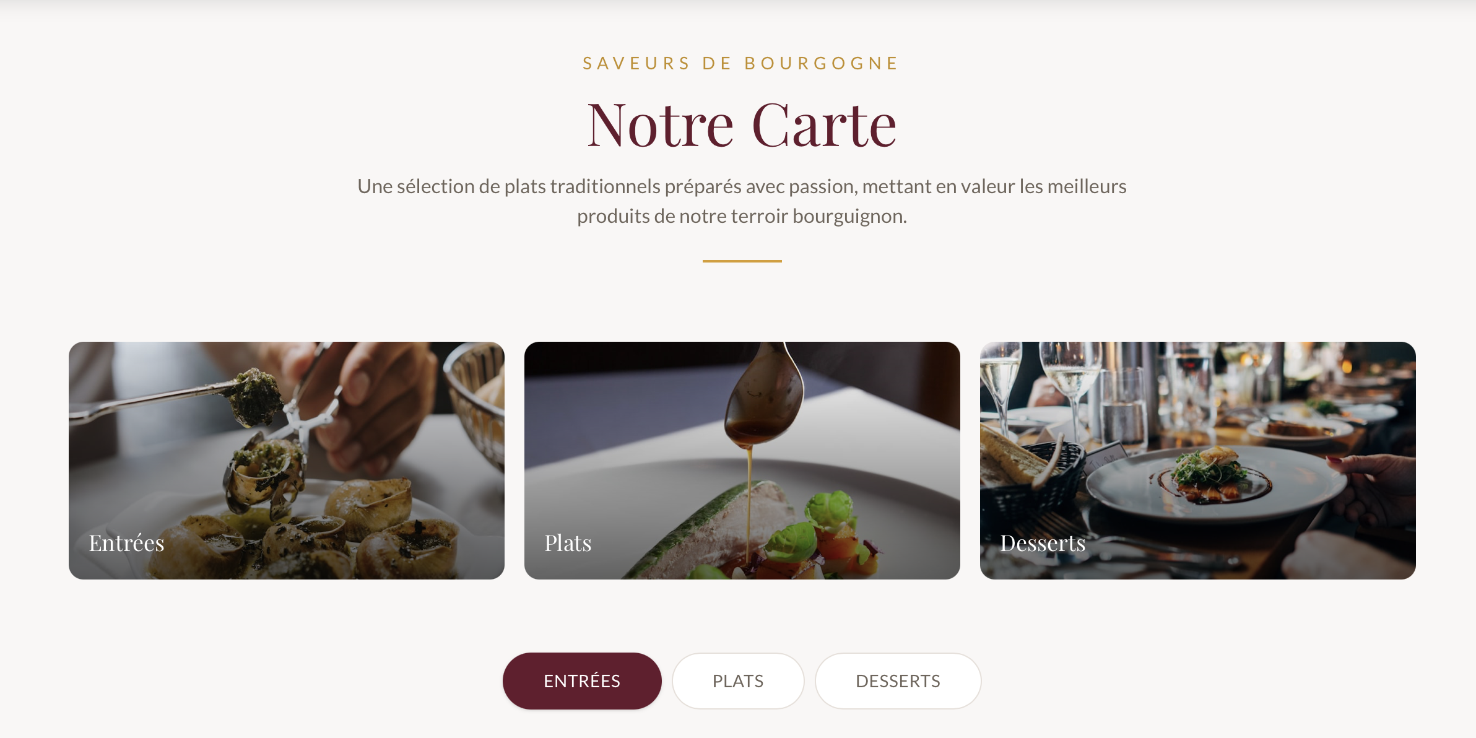The width and height of the screenshot is (1476, 738).
Task: Click the 'Plats' caption on the middle card
Action: pyautogui.click(x=568, y=542)
